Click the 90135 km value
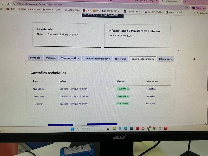 [x=151, y=96]
